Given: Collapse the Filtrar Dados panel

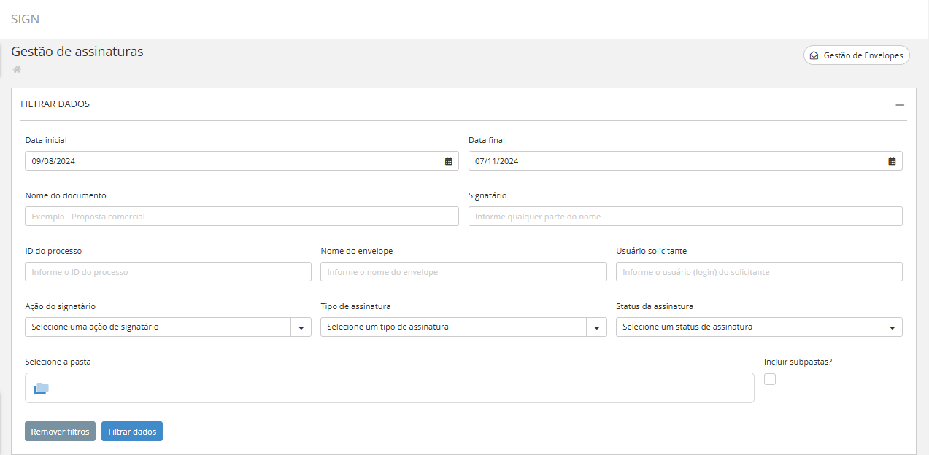Looking at the screenshot, I should tap(900, 105).
